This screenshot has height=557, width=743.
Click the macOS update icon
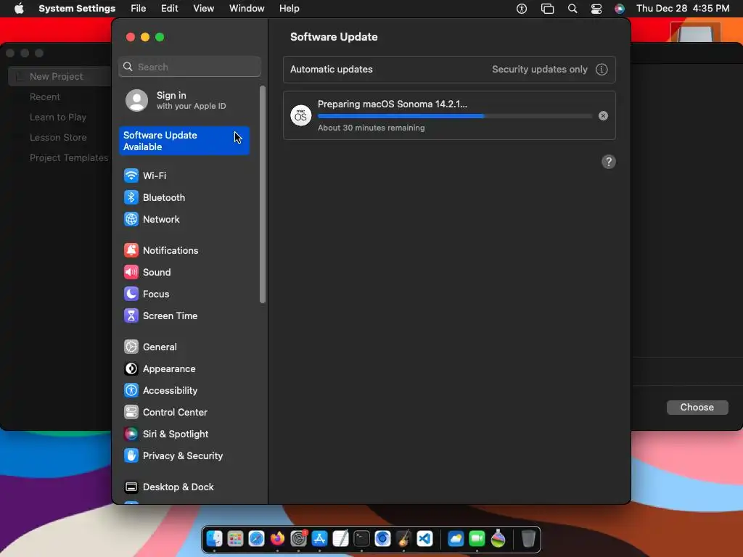pyautogui.click(x=300, y=115)
